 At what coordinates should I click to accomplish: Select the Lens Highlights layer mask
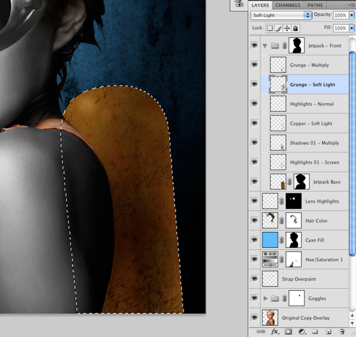click(x=294, y=201)
